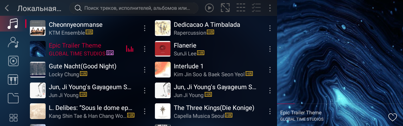The width and height of the screenshot is (403, 126).
Task: Go back with the left arrow
Action: click(x=7, y=8)
